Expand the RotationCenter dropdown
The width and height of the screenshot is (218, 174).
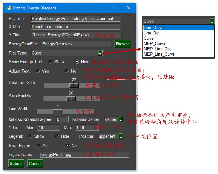(x=120, y=119)
